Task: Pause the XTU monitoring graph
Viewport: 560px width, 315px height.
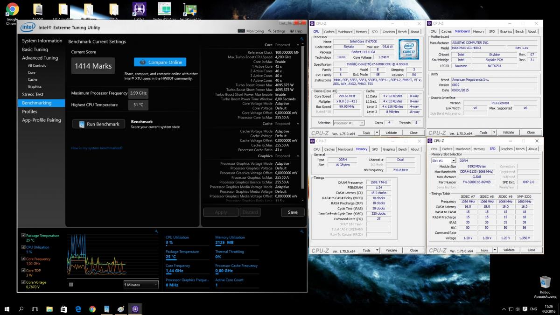Action: point(71,284)
